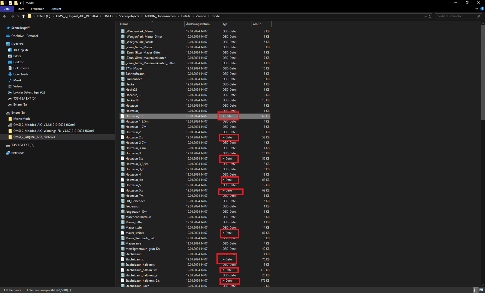The image size is (485, 293).
Task: Refresh the folder with the reload icon
Action: 430,16
